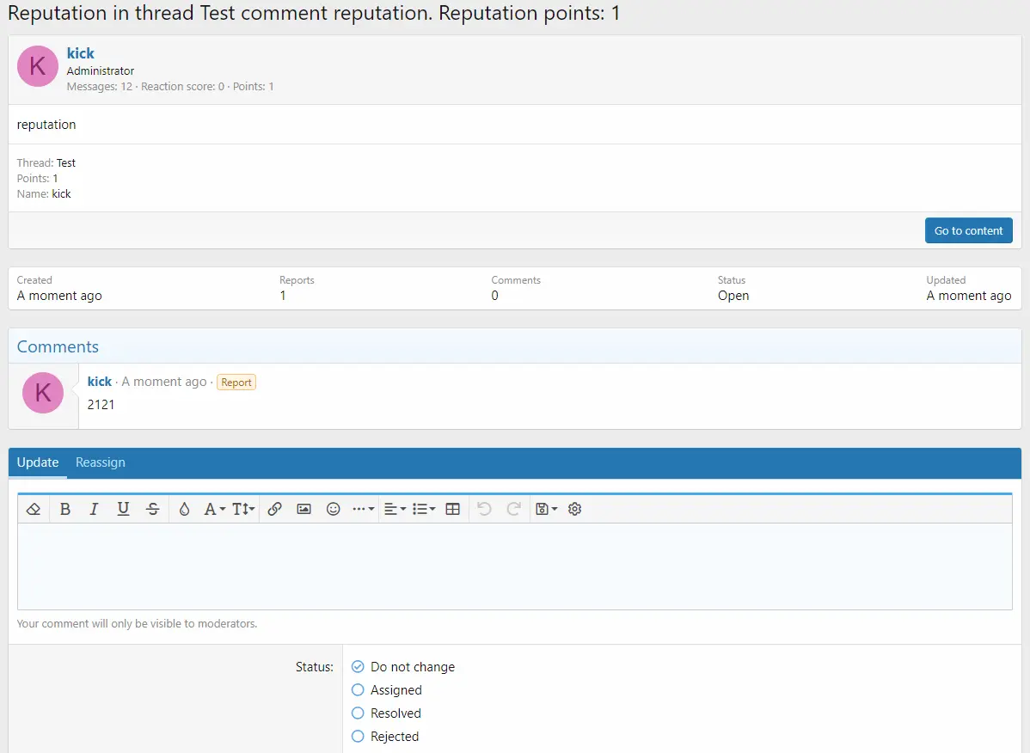
Task: Mark report status as Resolved
Action: [359, 713]
